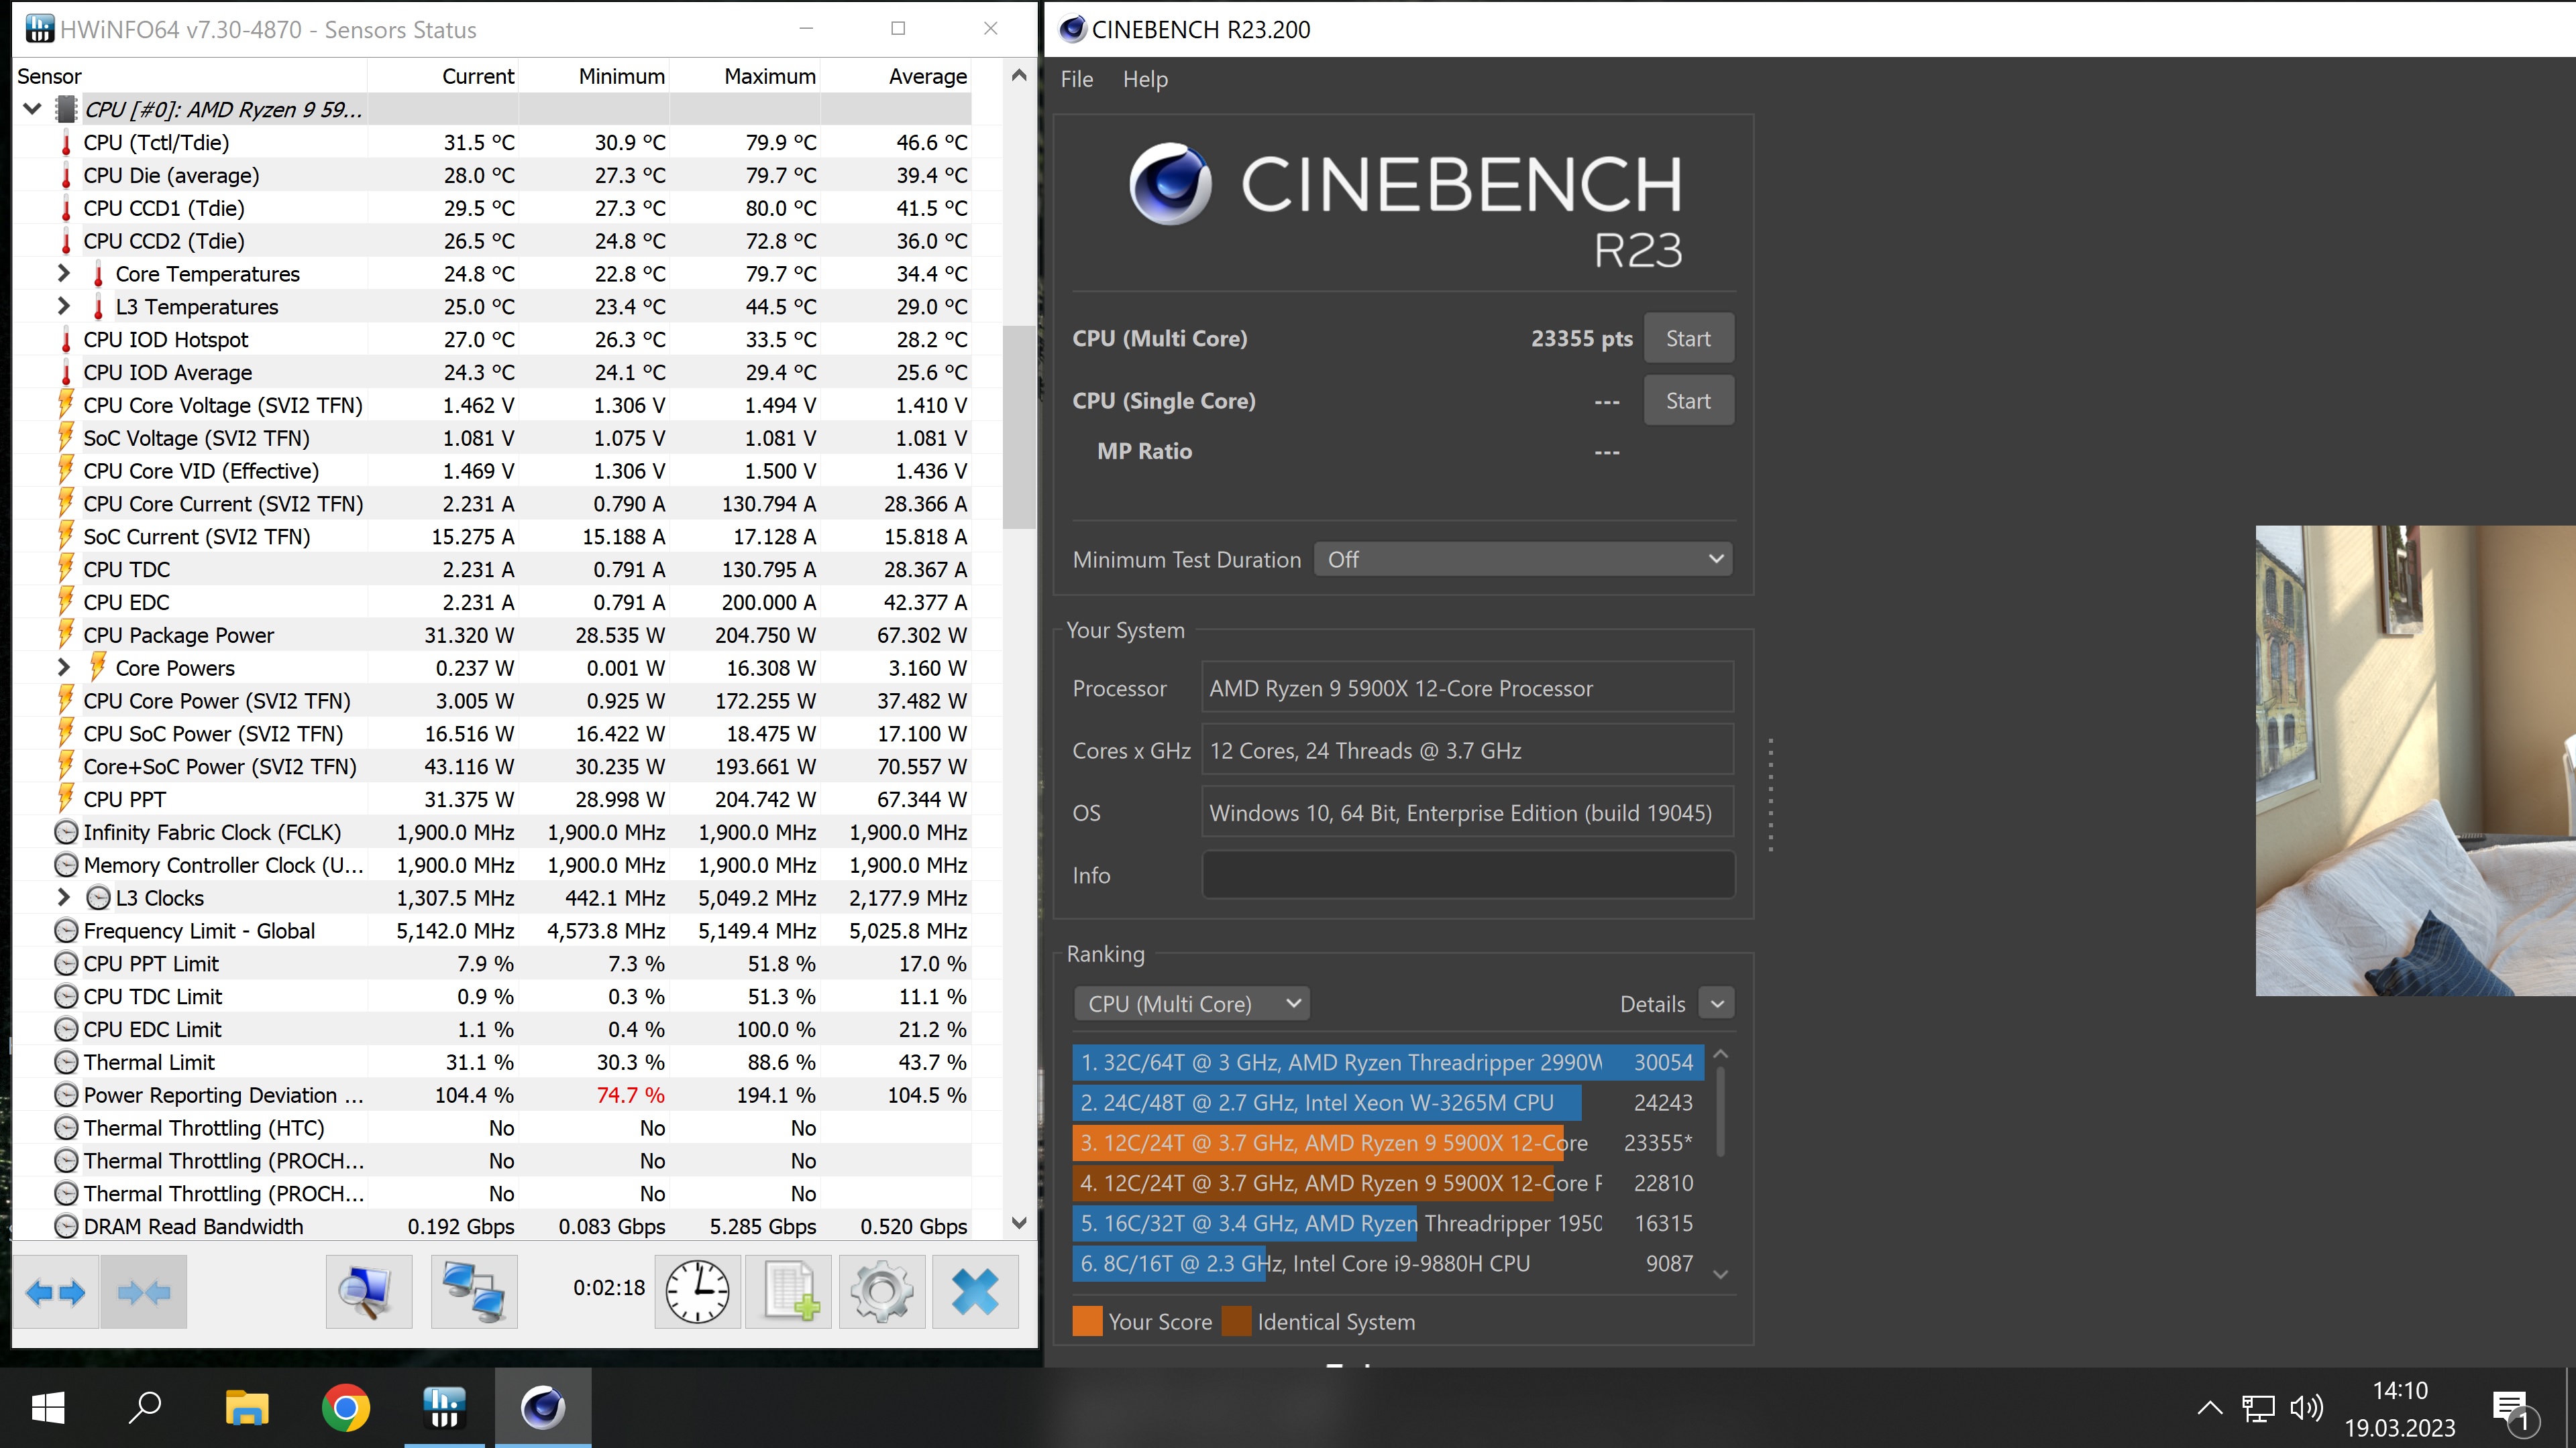The width and height of the screenshot is (2576, 1448).
Task: Open network tray icon
Action: coord(2258,1408)
